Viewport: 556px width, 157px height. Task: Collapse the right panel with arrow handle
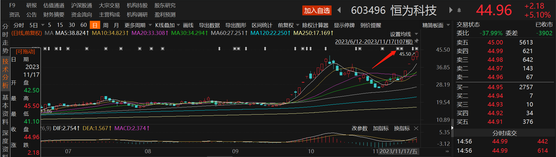[x=452, y=128]
